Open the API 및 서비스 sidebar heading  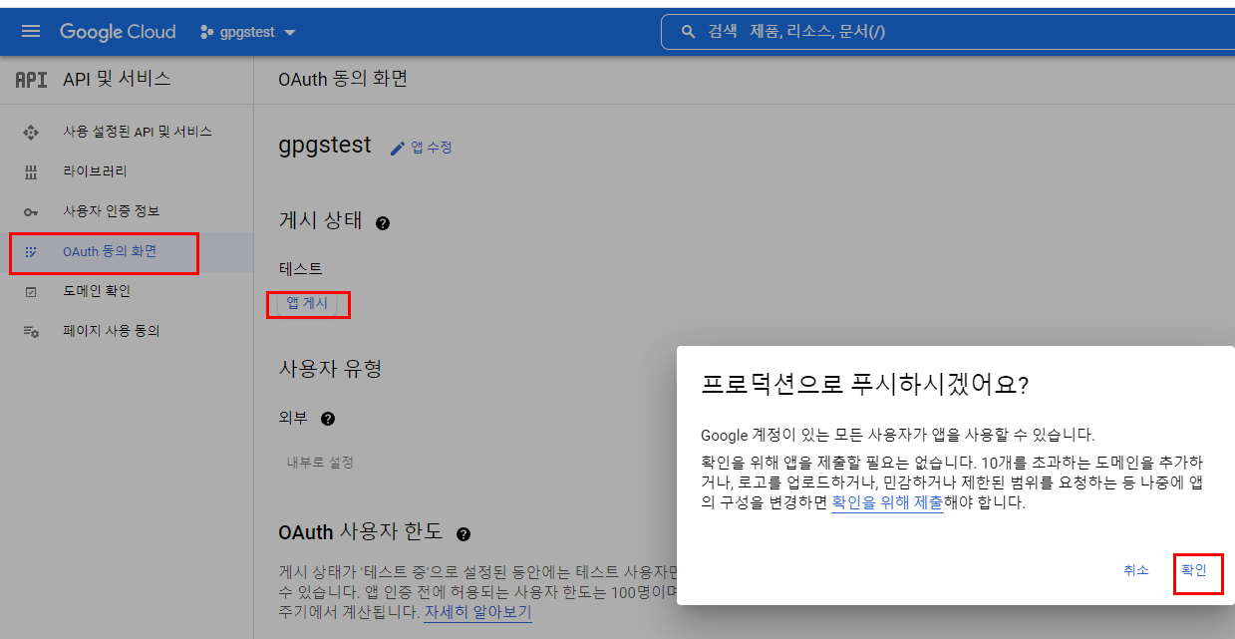tap(117, 79)
